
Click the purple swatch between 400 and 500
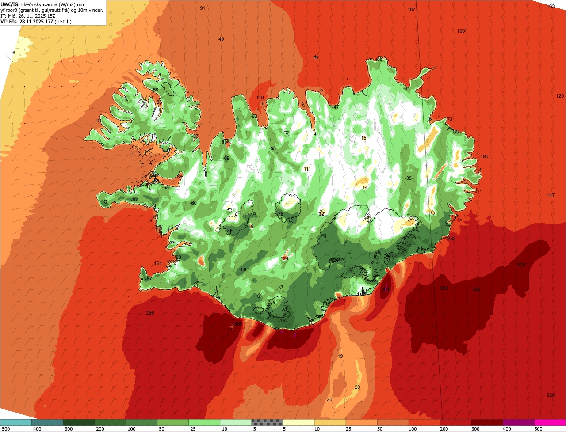click(x=518, y=422)
